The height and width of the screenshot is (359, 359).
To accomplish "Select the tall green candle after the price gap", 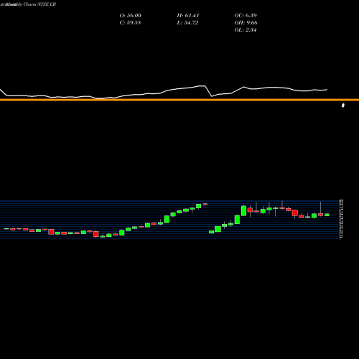I will tap(243, 210).
